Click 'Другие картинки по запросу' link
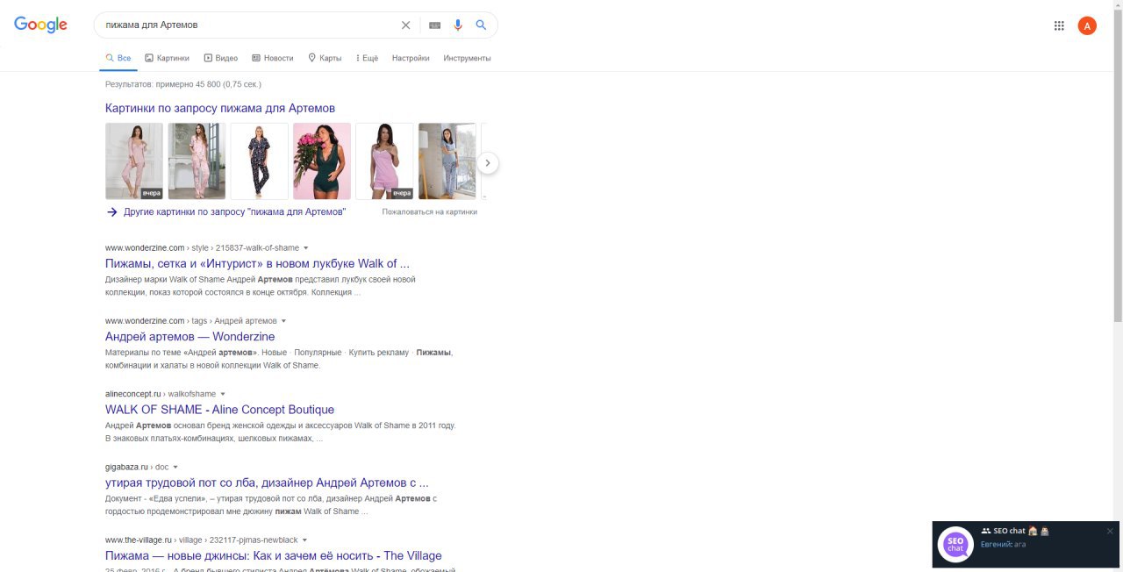 tap(226, 212)
